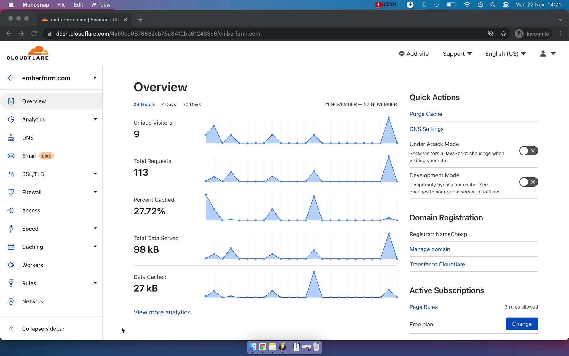Go back using the browser back arrow

click(9, 34)
